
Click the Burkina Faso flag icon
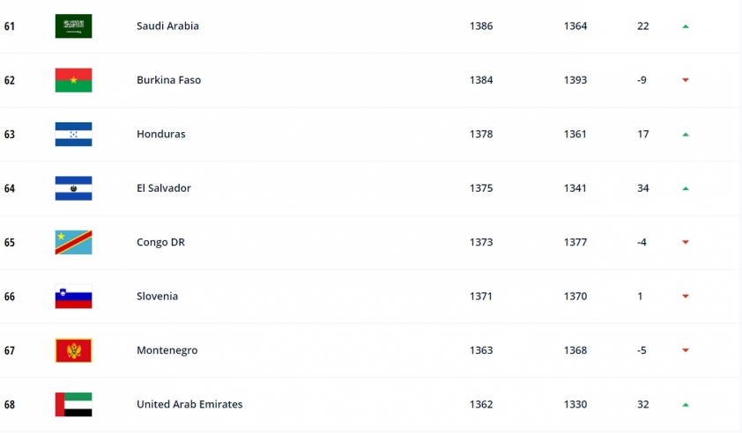coord(73,80)
